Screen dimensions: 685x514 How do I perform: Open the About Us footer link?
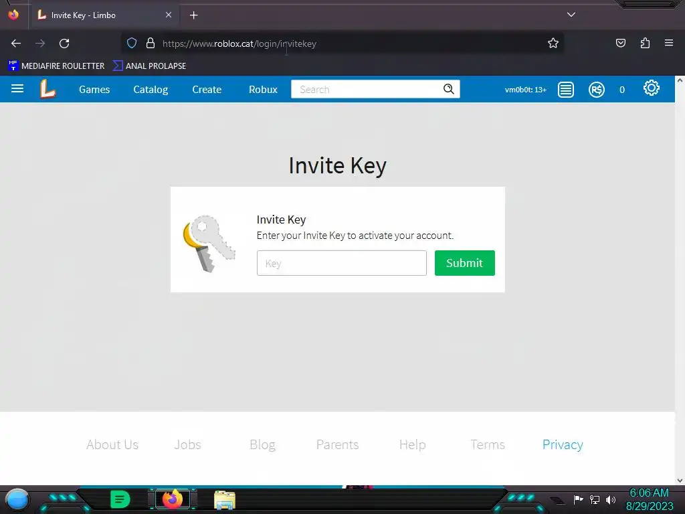[112, 444]
